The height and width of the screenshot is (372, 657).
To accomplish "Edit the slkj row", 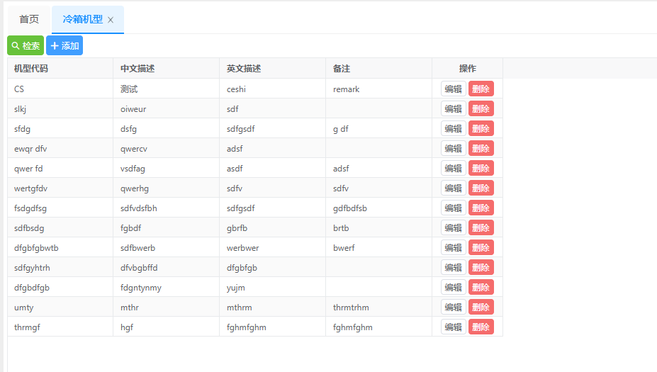I will click(x=453, y=109).
